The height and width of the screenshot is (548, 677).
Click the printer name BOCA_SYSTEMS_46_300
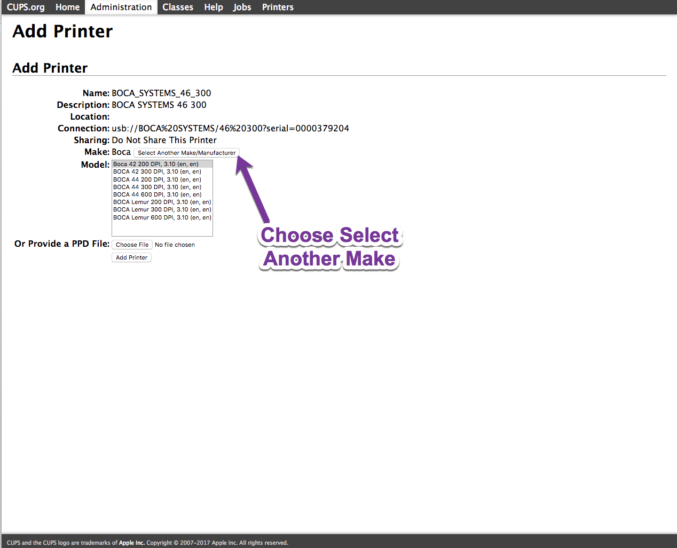[161, 93]
